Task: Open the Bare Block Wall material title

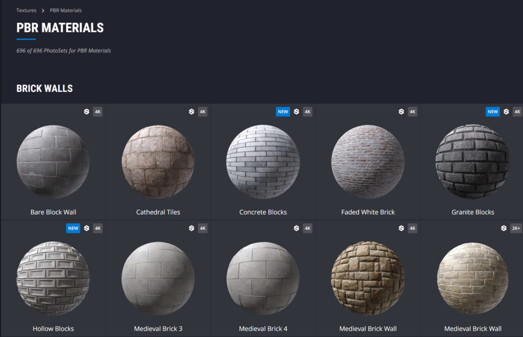Action: 53,212
